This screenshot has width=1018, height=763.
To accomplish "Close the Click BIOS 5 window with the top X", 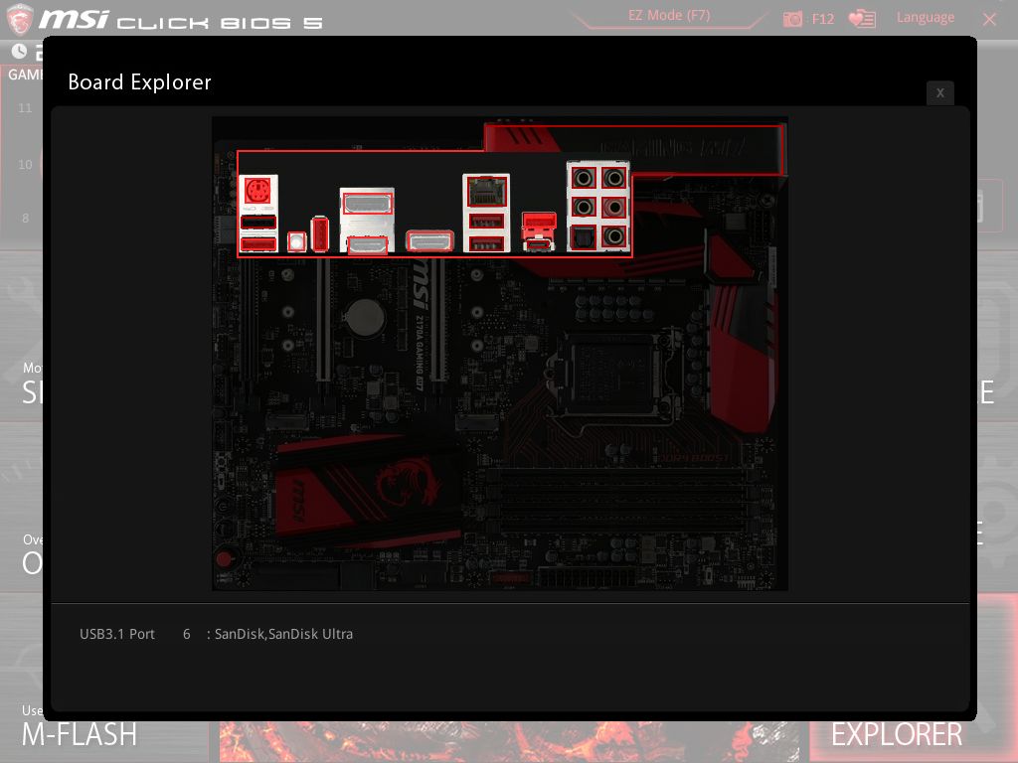I will pyautogui.click(x=989, y=19).
